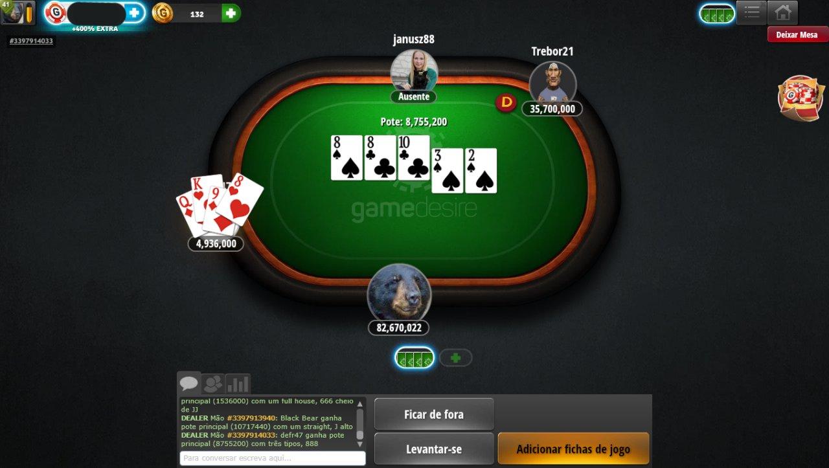This screenshot has width=829, height=468.
Task: Buy chips with the blue plus button
Action: 134,12
